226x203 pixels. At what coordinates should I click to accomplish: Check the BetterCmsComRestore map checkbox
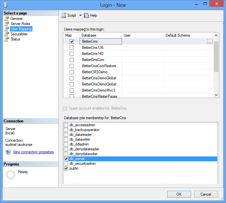pyautogui.click(x=72, y=66)
